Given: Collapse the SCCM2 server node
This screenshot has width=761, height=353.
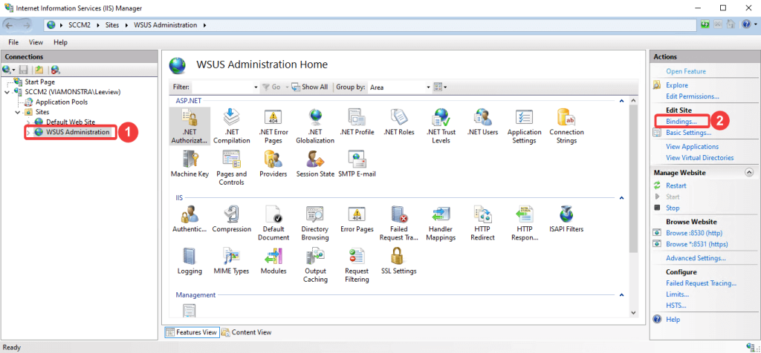Looking at the screenshot, I should pos(7,92).
